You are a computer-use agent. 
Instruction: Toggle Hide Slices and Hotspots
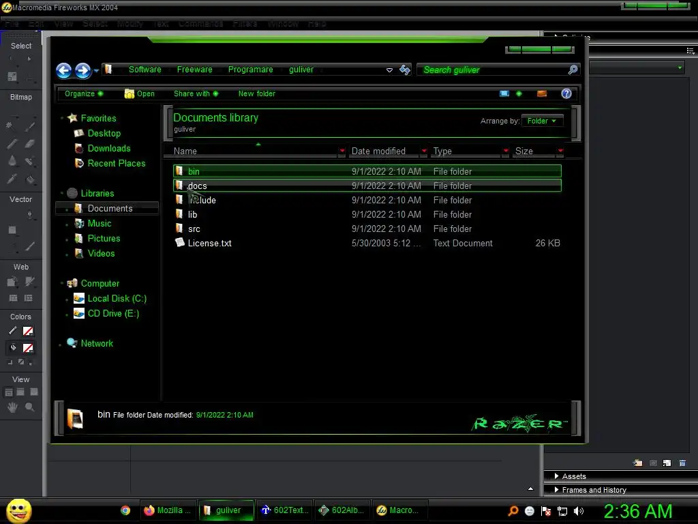tap(14, 298)
